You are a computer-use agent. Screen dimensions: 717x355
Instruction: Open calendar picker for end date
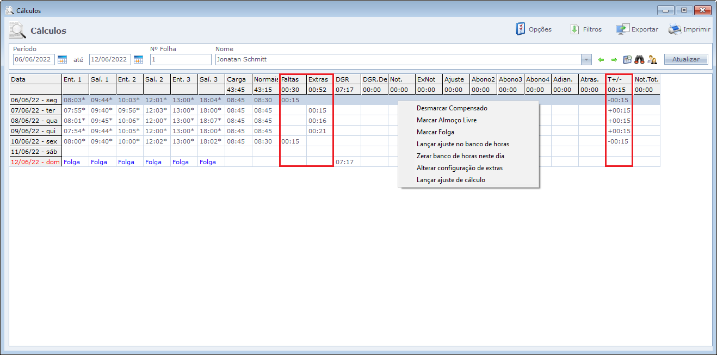click(138, 59)
